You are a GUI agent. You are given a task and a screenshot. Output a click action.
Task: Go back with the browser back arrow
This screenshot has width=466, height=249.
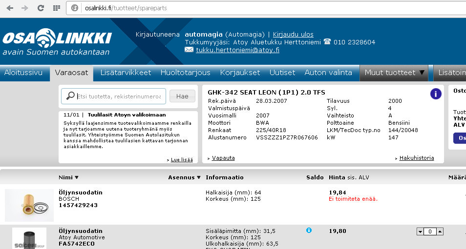(10, 8)
